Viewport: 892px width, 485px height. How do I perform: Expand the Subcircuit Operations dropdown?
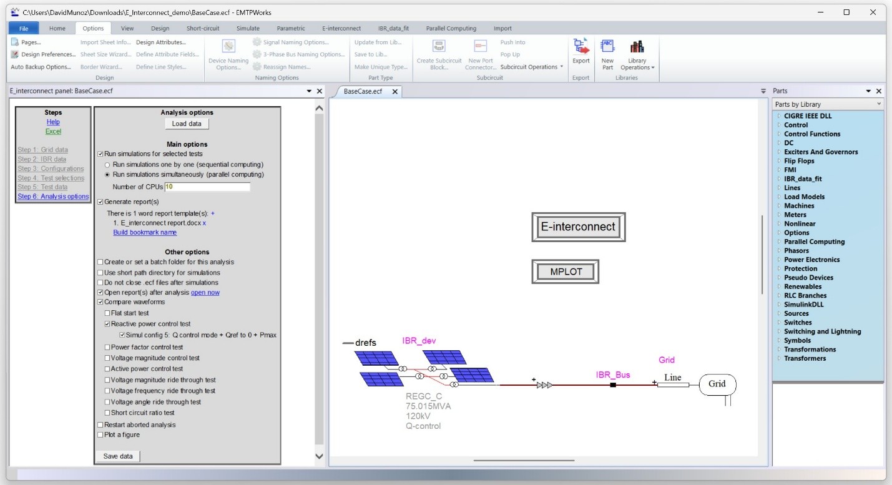531,67
